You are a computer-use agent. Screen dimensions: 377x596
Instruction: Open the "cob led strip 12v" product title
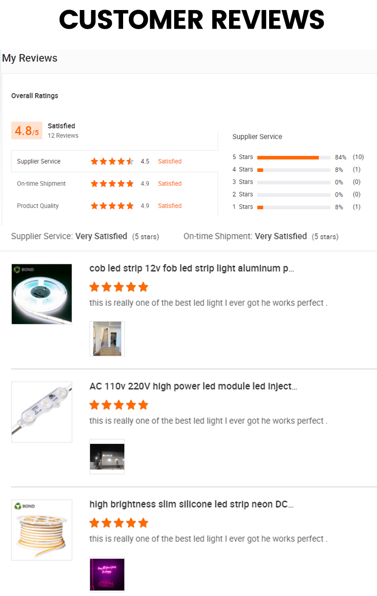tap(192, 269)
